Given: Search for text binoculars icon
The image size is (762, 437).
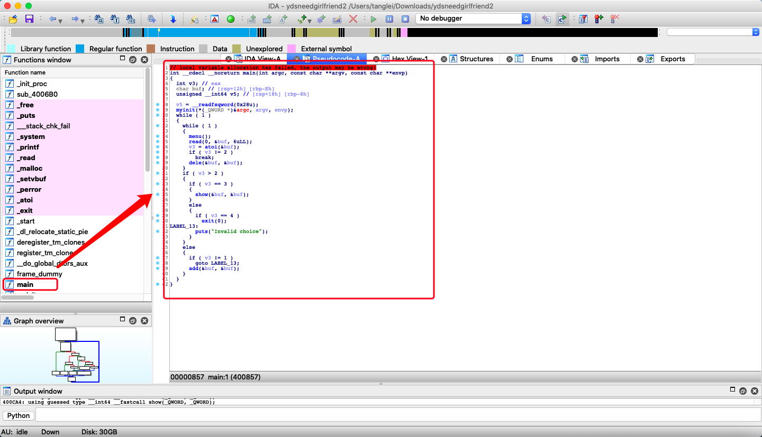Looking at the screenshot, I should (115, 19).
